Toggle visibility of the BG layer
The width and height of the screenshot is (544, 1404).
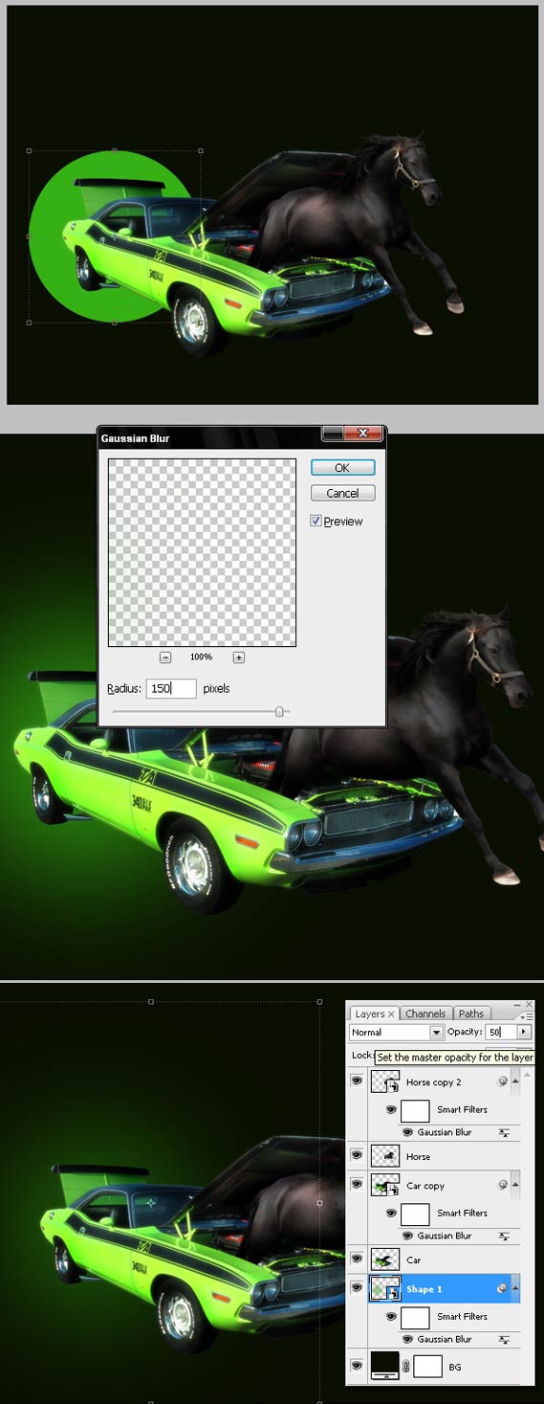[x=357, y=1367]
